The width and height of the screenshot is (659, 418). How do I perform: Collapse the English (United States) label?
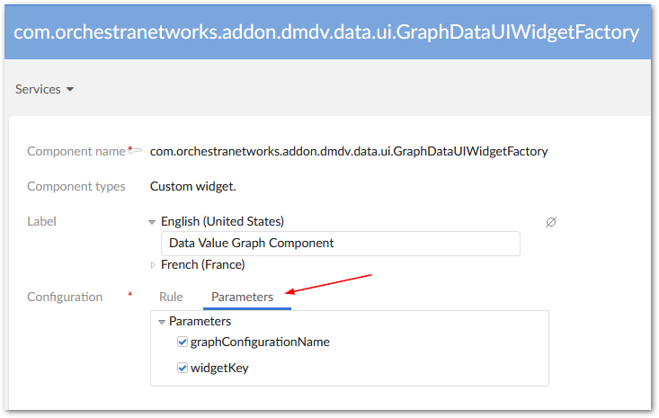pos(152,221)
